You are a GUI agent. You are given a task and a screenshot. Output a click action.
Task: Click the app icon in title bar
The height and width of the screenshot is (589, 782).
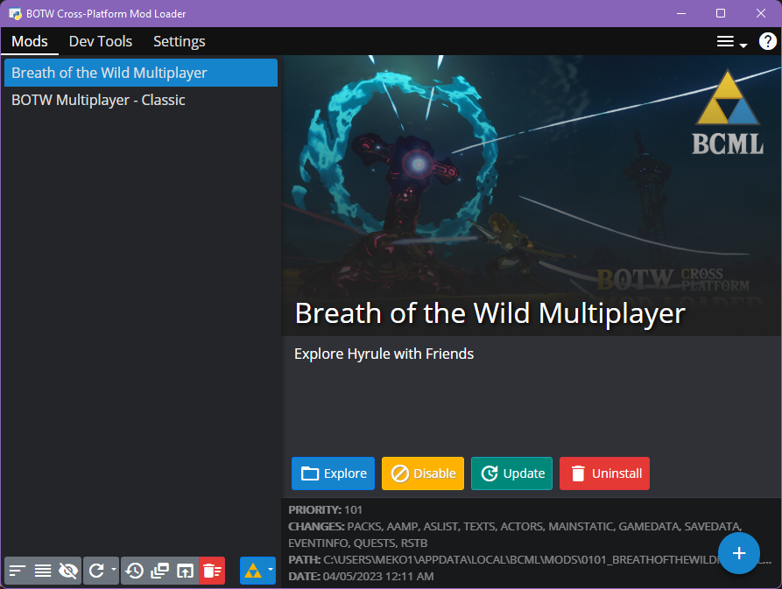click(15, 13)
